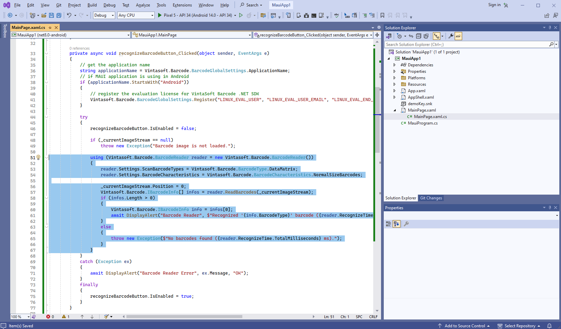Open the Android SDK Manager icon
The height and width of the screenshot is (329, 561).
[306, 15]
